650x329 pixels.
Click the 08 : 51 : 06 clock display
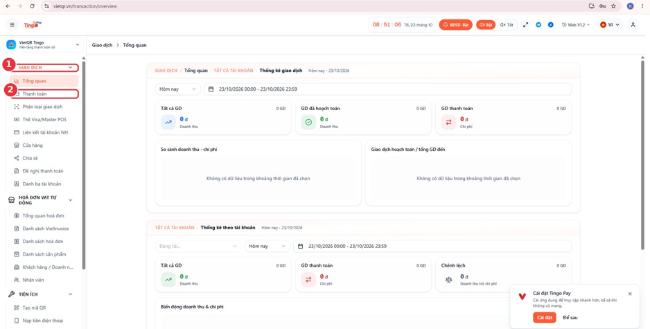click(x=387, y=25)
